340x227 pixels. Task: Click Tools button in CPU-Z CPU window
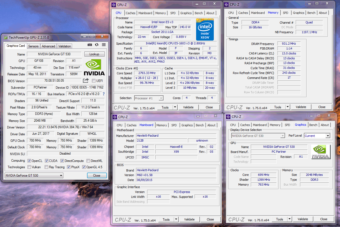(x=165, y=107)
